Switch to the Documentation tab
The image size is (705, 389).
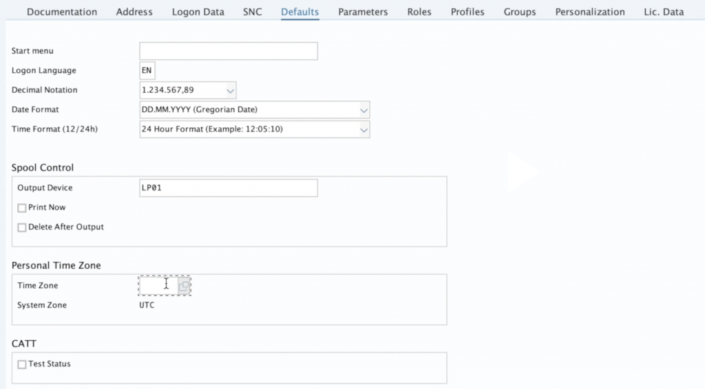point(62,12)
